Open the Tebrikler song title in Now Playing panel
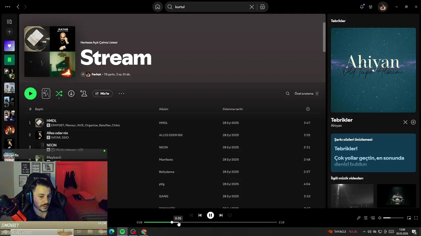 (x=342, y=120)
